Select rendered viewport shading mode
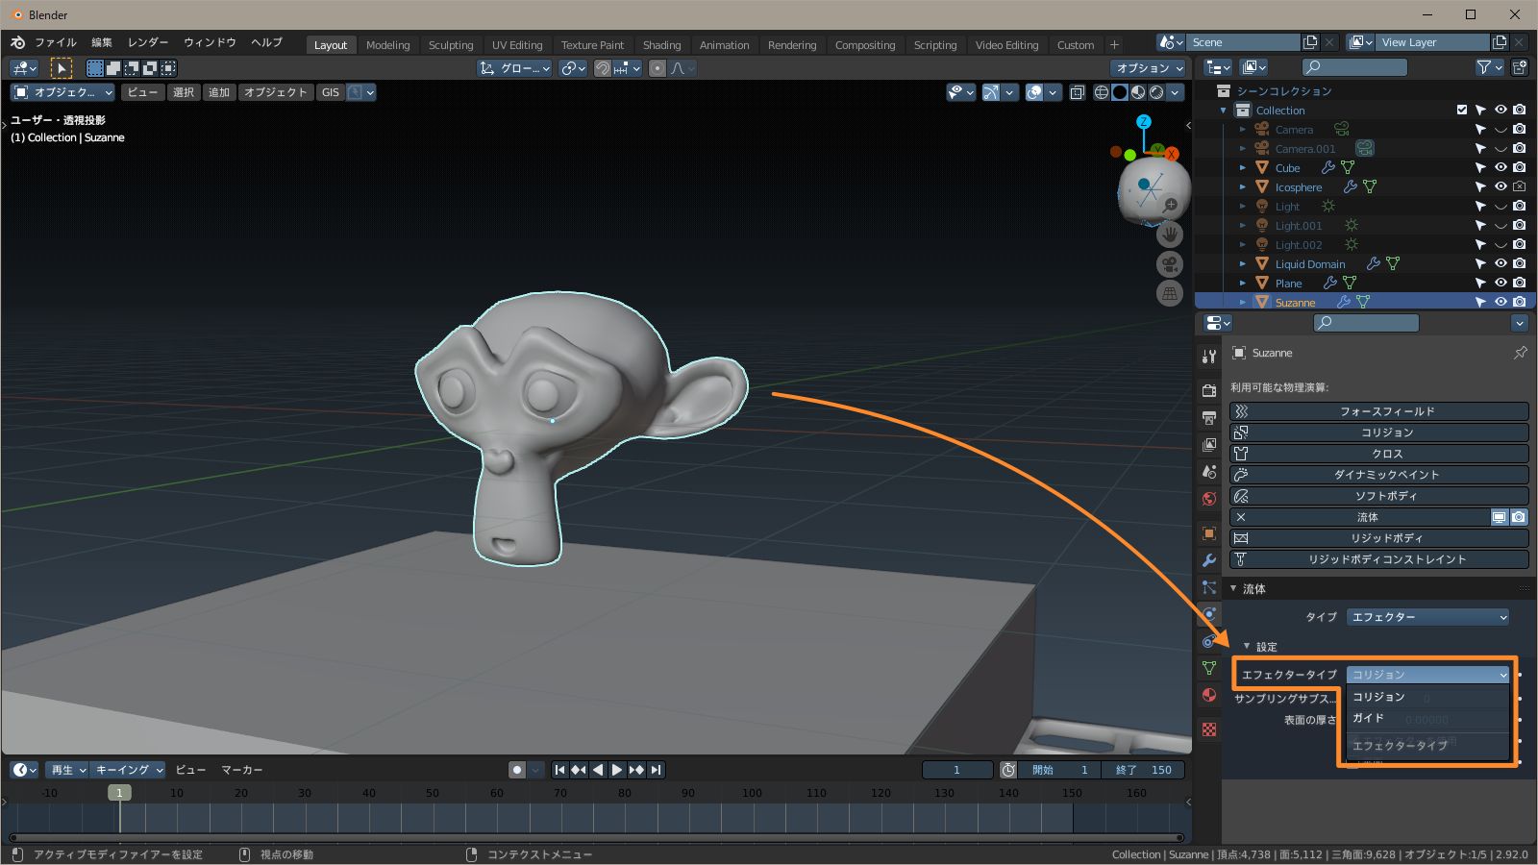The height and width of the screenshot is (865, 1538). click(x=1156, y=92)
